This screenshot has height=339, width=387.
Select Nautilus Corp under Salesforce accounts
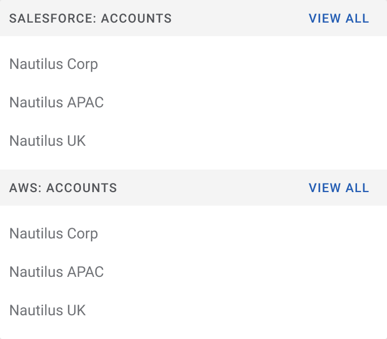coord(54,64)
